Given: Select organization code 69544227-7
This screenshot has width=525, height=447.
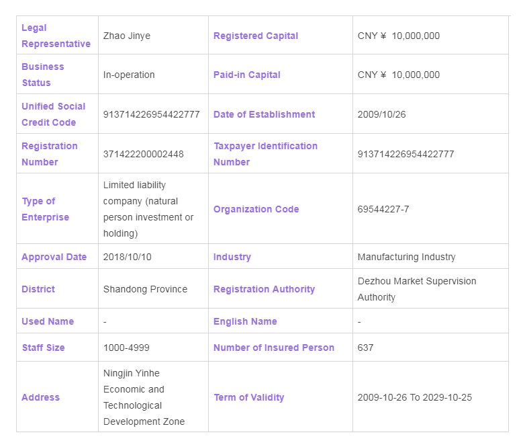Looking at the screenshot, I should coord(383,209).
